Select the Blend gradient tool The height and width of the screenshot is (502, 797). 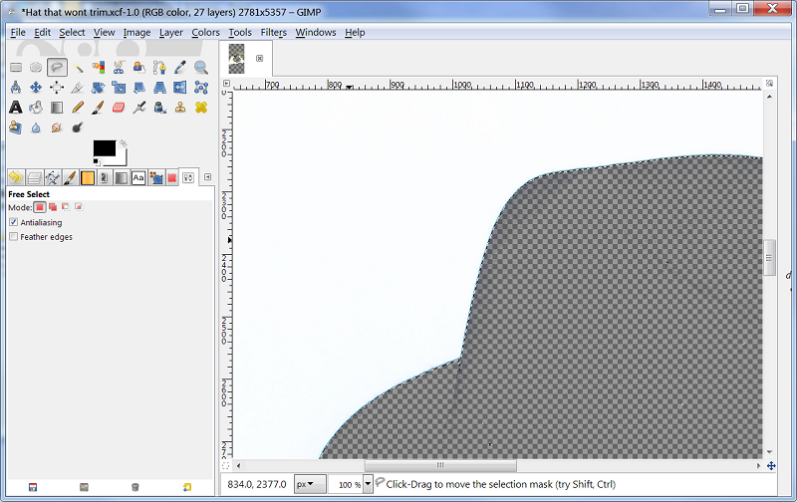[x=57, y=108]
